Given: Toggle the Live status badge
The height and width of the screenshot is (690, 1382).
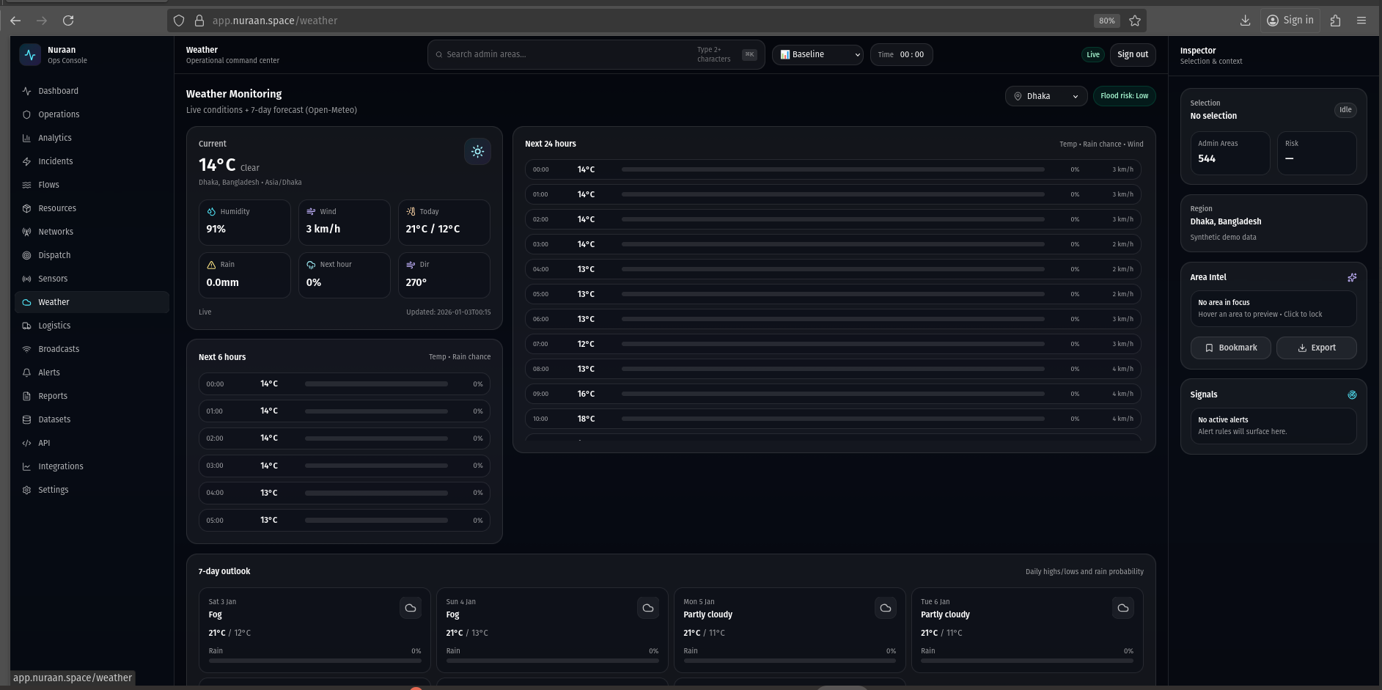Looking at the screenshot, I should [1092, 55].
